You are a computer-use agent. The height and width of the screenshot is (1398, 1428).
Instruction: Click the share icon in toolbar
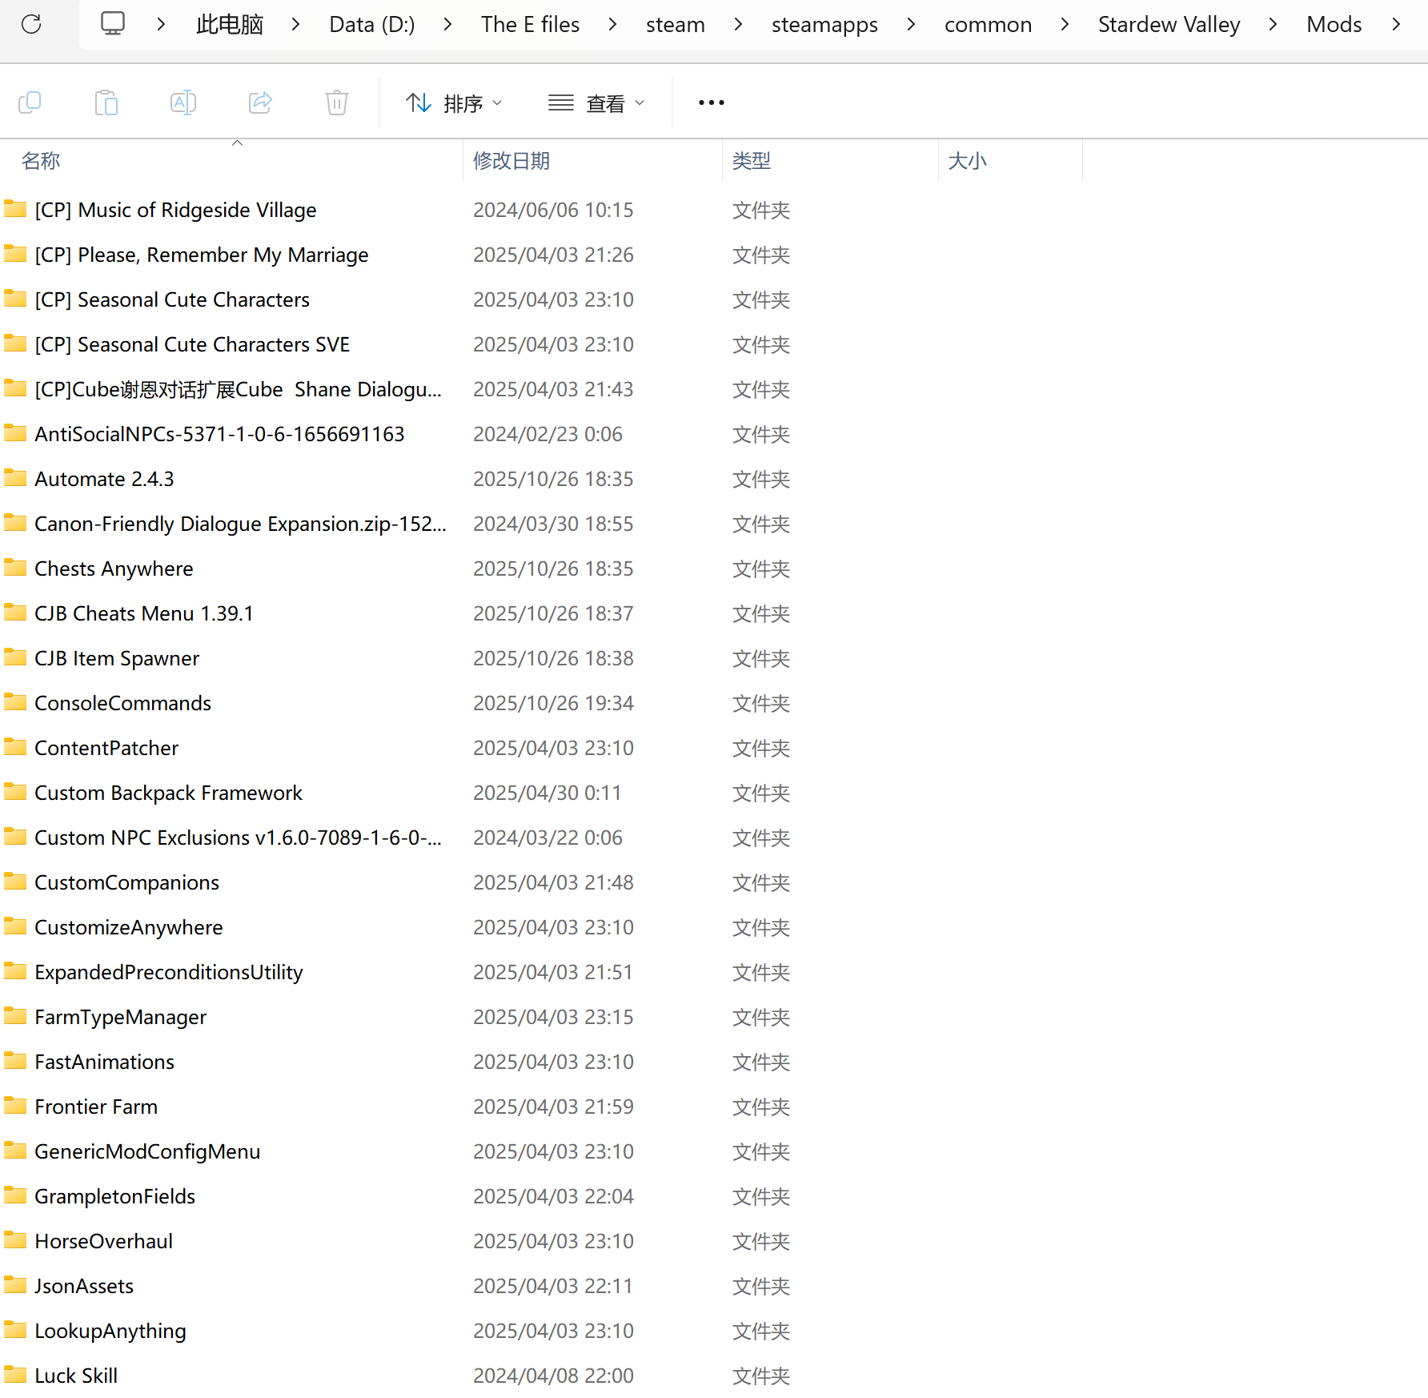pos(260,102)
